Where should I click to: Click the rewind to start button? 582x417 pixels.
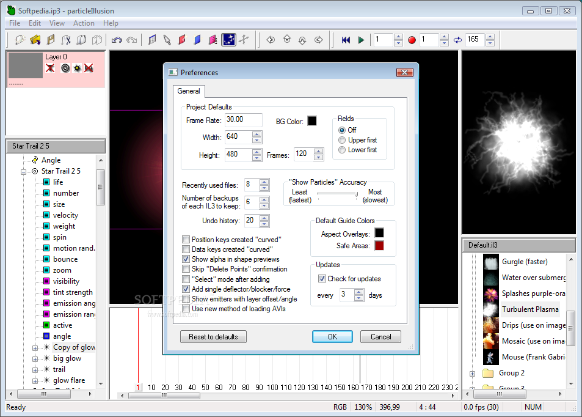(x=346, y=40)
